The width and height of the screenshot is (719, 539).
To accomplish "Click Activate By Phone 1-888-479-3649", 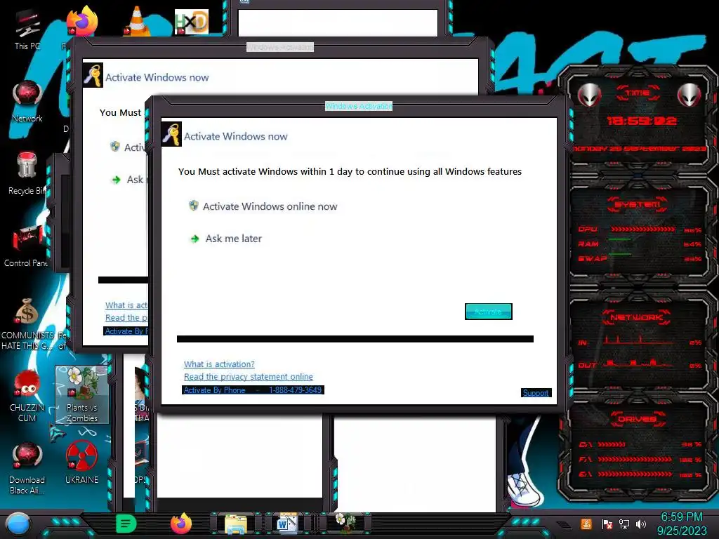I will (253, 390).
